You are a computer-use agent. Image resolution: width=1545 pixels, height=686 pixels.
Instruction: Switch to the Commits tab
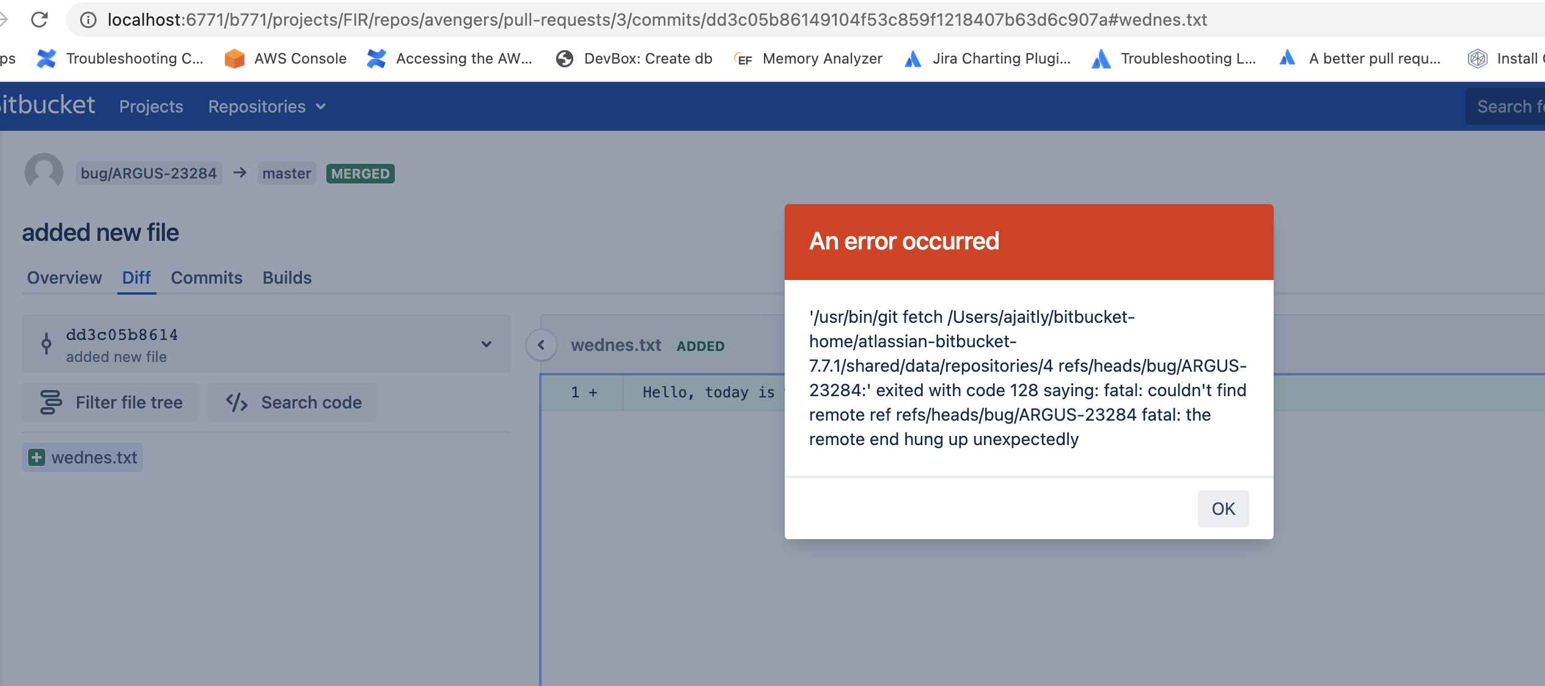click(x=207, y=278)
